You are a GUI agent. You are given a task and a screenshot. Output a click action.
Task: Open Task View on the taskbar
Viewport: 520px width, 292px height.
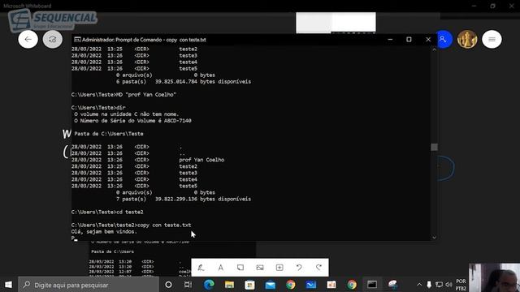point(188,285)
